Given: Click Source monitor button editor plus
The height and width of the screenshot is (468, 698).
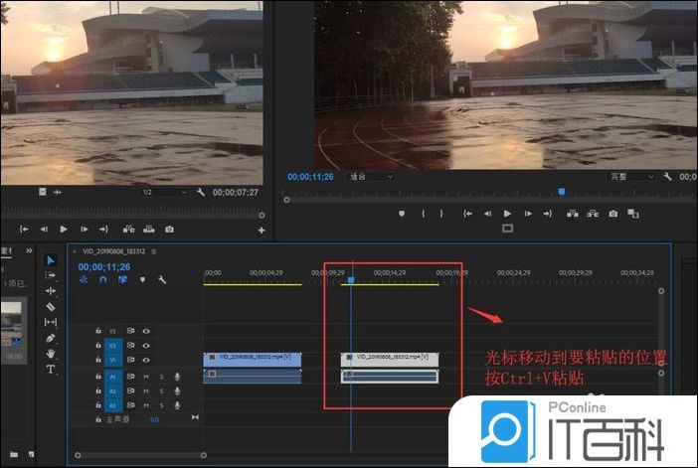Looking at the screenshot, I should [x=262, y=230].
